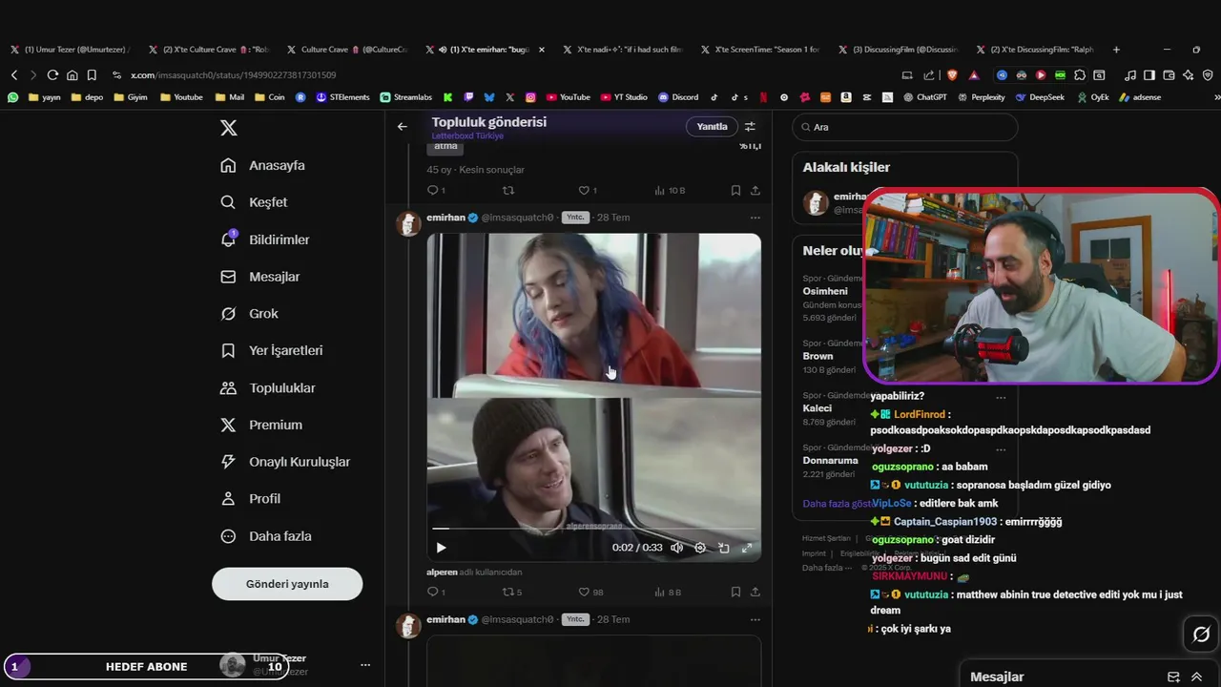
Task: Open the Streamlabs bookmark
Action: (406, 97)
